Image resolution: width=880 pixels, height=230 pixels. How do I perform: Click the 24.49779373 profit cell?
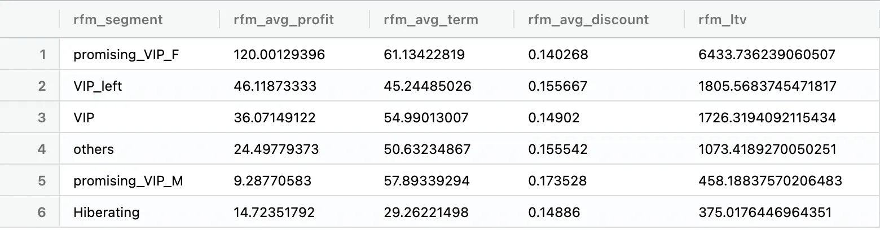click(276, 149)
